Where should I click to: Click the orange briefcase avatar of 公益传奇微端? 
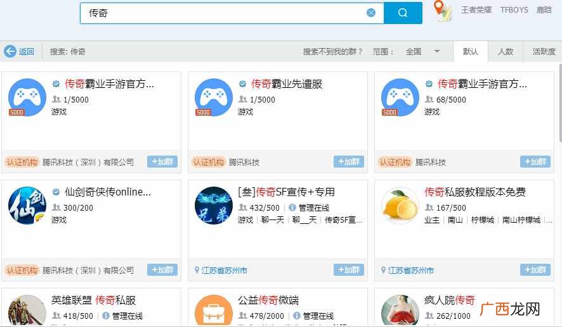click(x=214, y=310)
